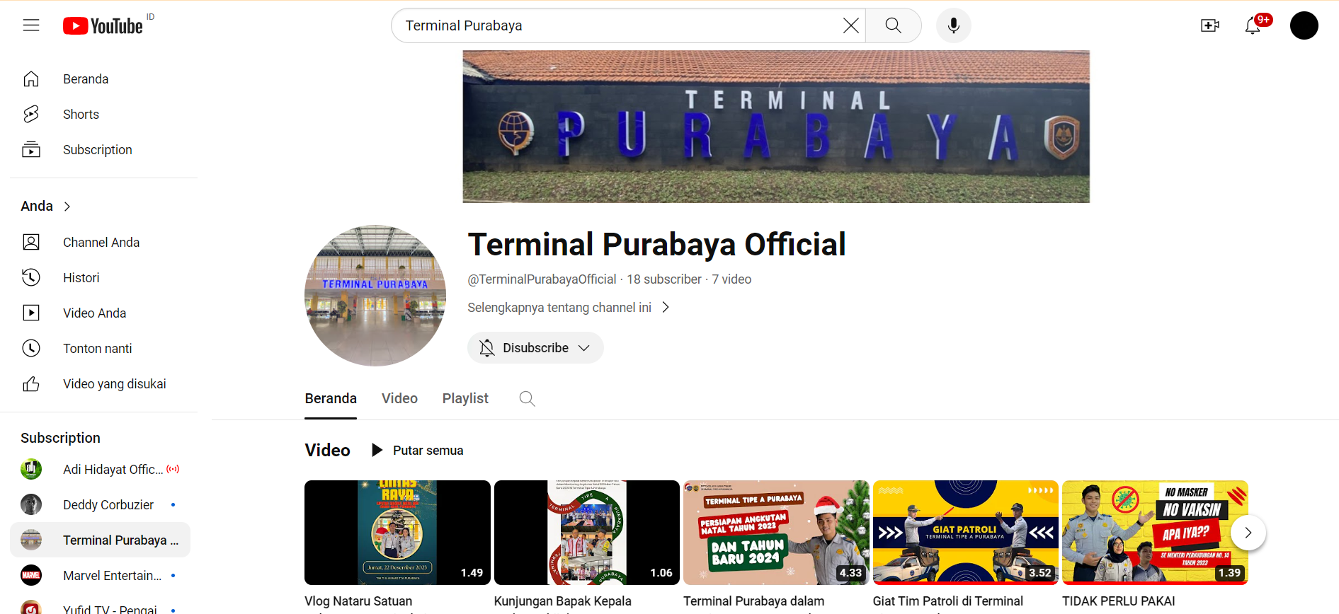Open the Disubscribe notification dropdown

[x=535, y=348]
